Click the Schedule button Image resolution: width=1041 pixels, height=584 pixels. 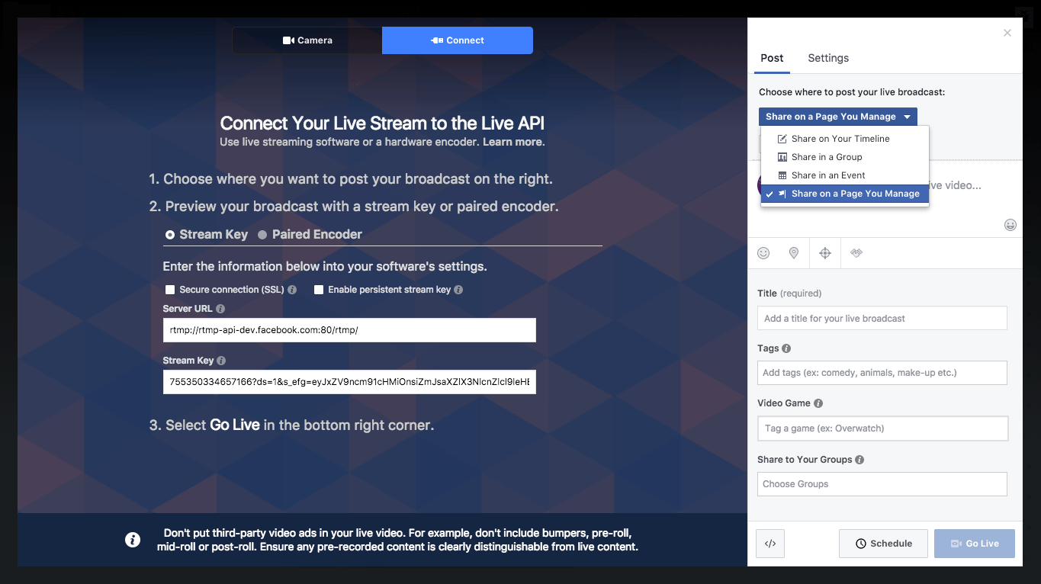[883, 543]
